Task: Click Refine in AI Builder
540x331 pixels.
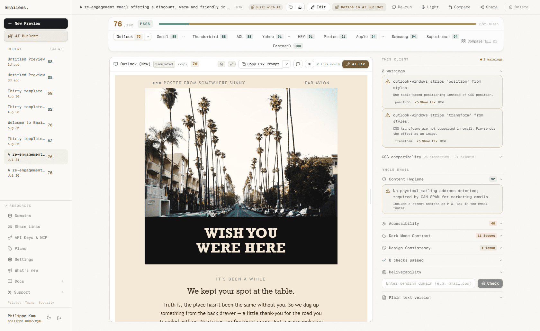Action: (359, 7)
